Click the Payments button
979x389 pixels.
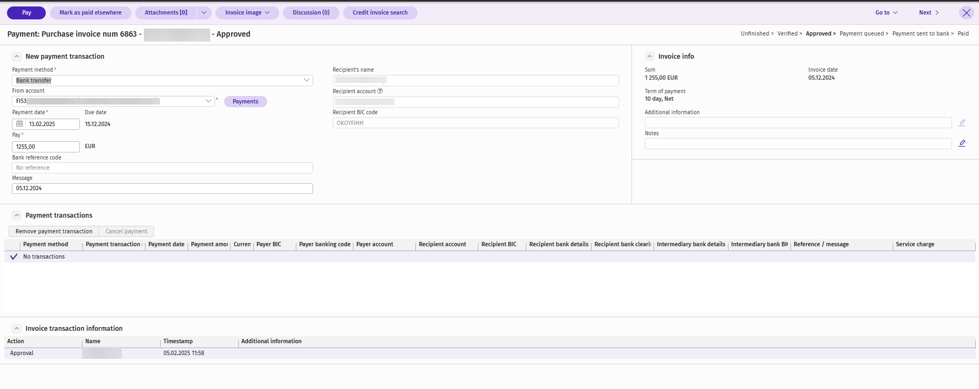coord(246,101)
